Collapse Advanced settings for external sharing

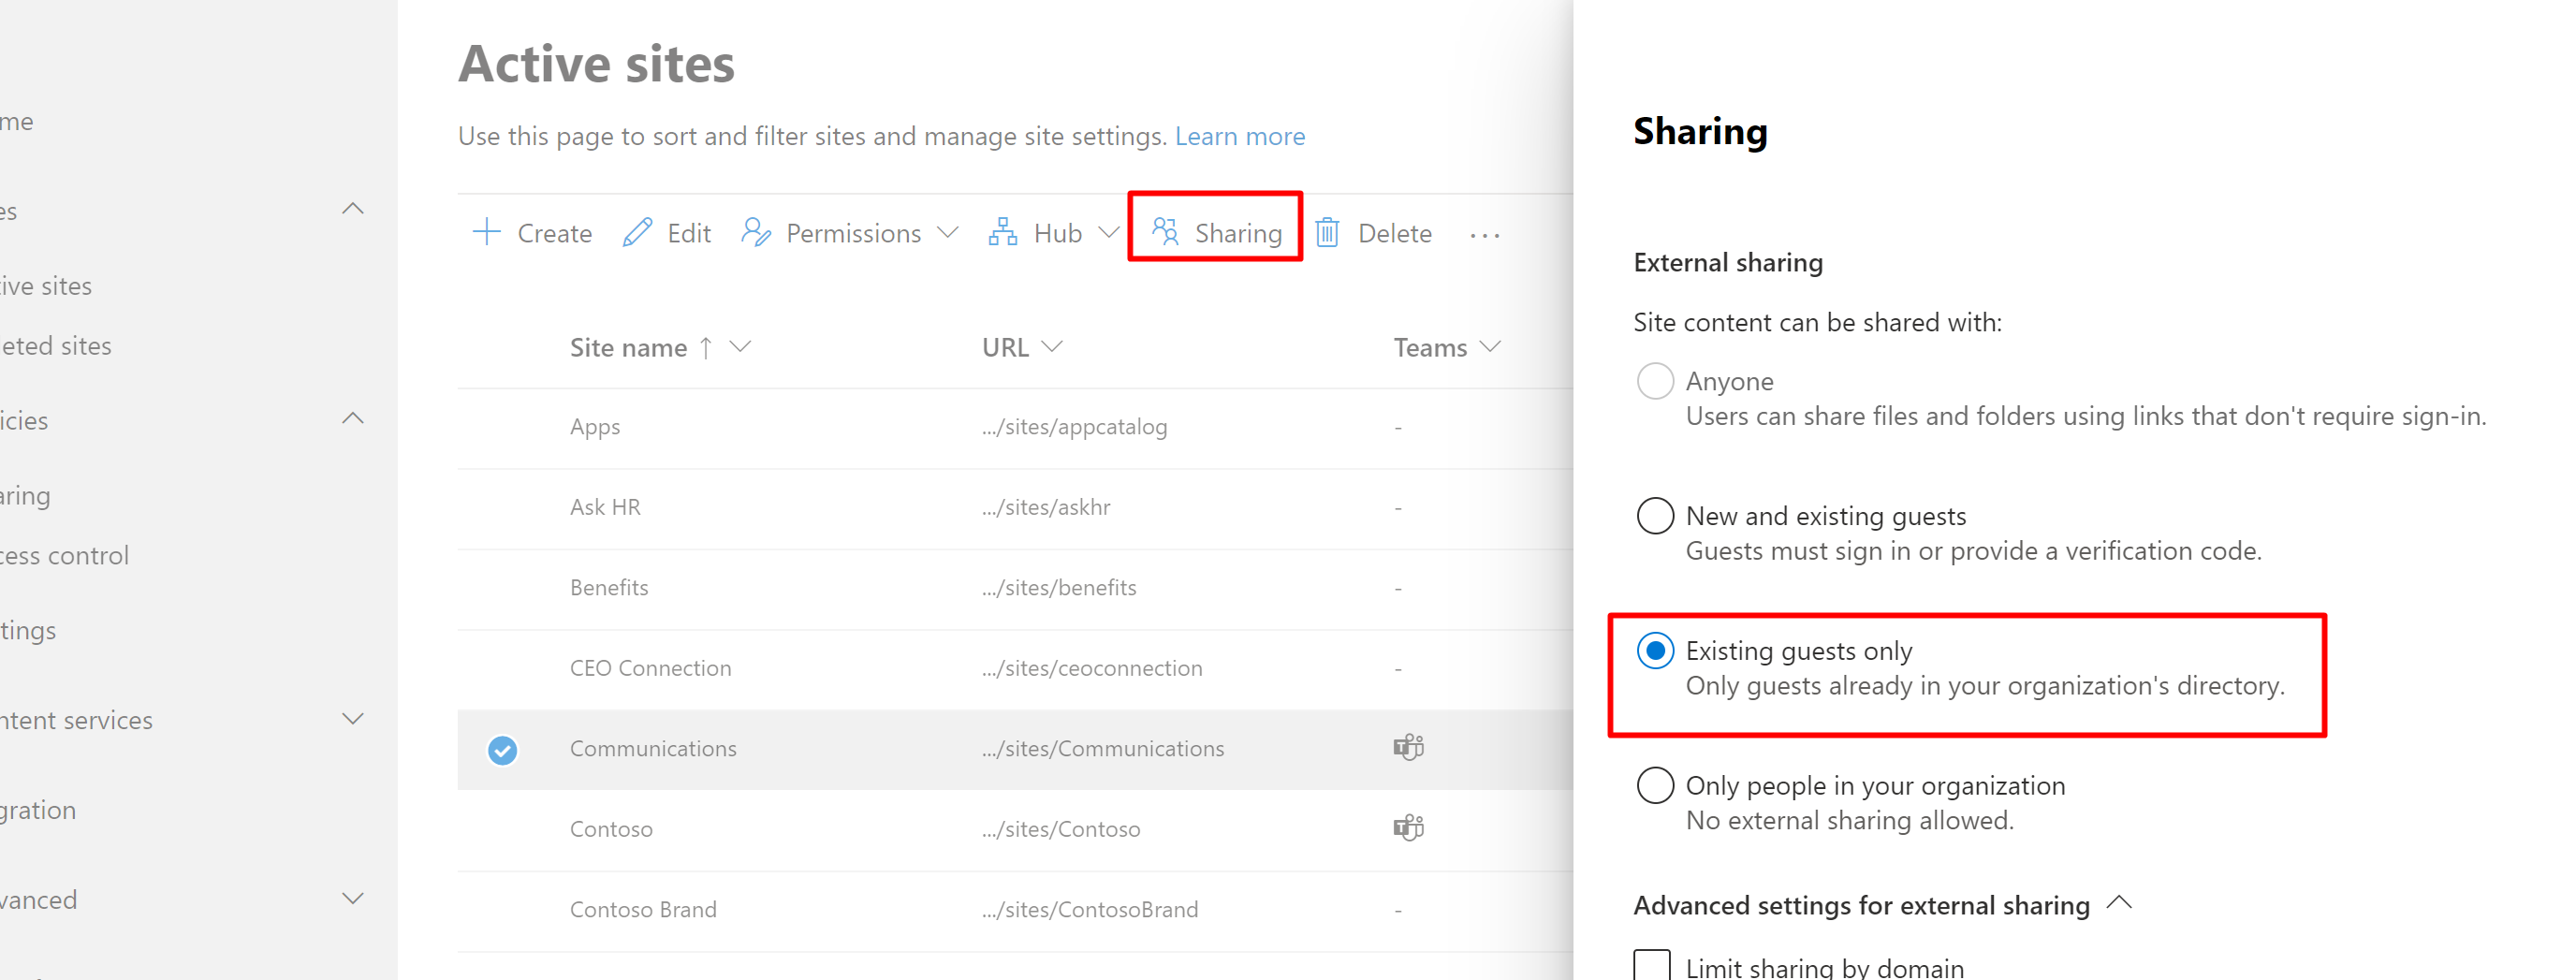2118,903
